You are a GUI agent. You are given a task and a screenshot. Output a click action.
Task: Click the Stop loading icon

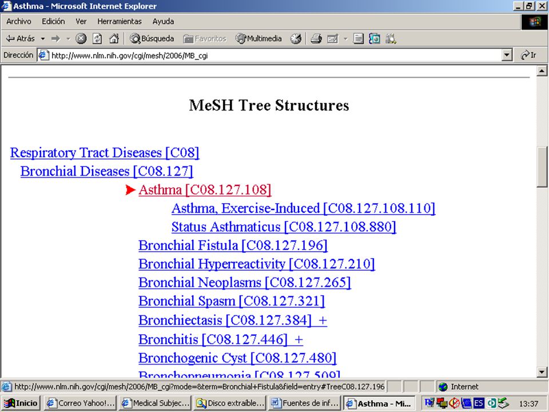pyautogui.click(x=81, y=38)
